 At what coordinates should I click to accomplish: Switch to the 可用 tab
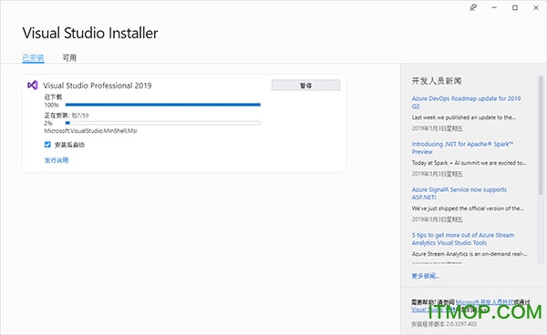pyautogui.click(x=69, y=58)
